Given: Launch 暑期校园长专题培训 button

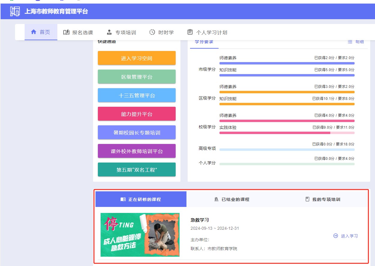Looking at the screenshot, I should (x=137, y=133).
